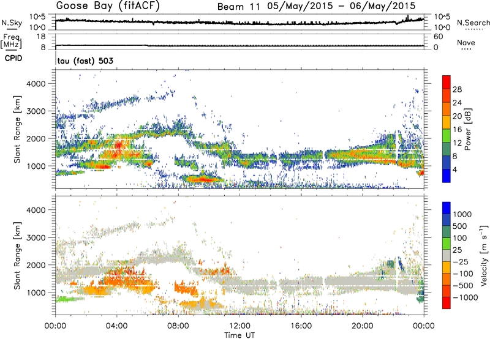
Task: Select the N.Search legend label
Action: (473, 23)
